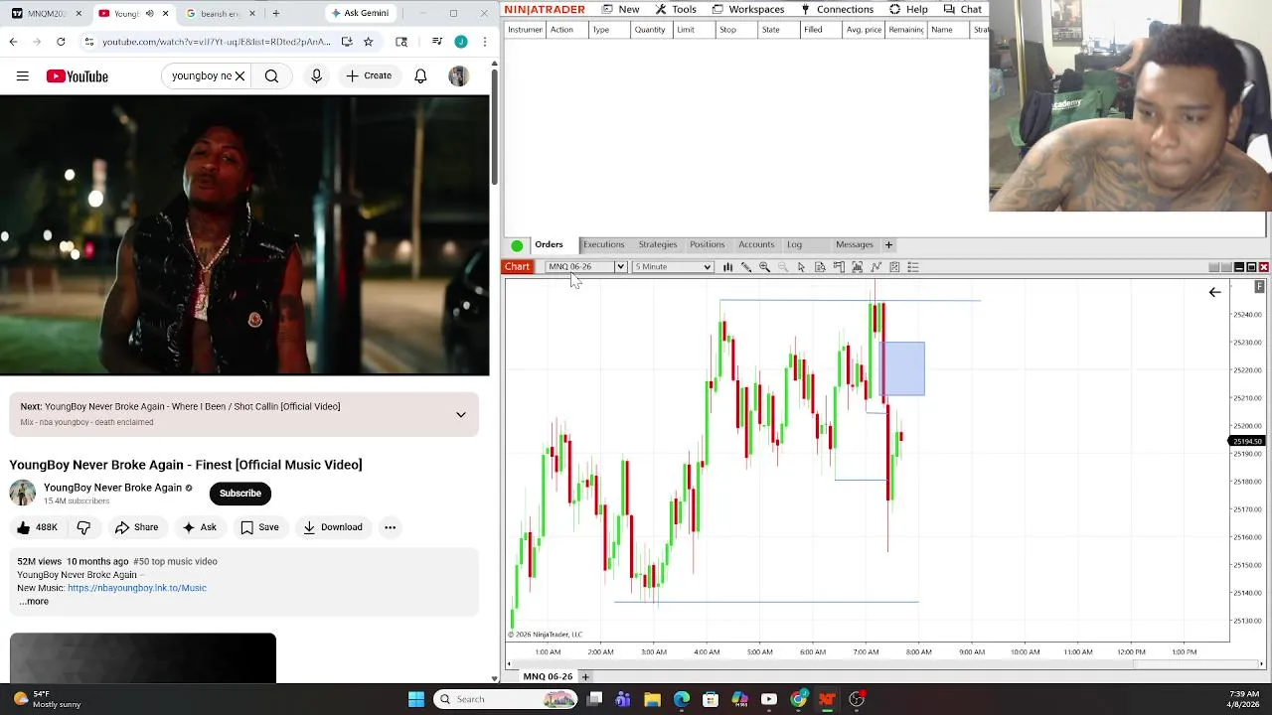Open the chart bar type icon in NinjaTrader
Image resolution: width=1272 pixels, height=715 pixels.
pyautogui.click(x=727, y=267)
